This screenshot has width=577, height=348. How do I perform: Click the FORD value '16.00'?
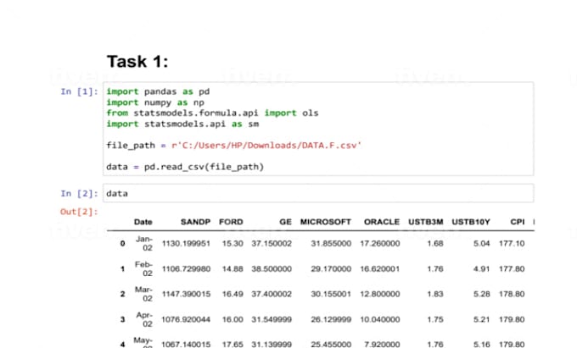[232, 319]
